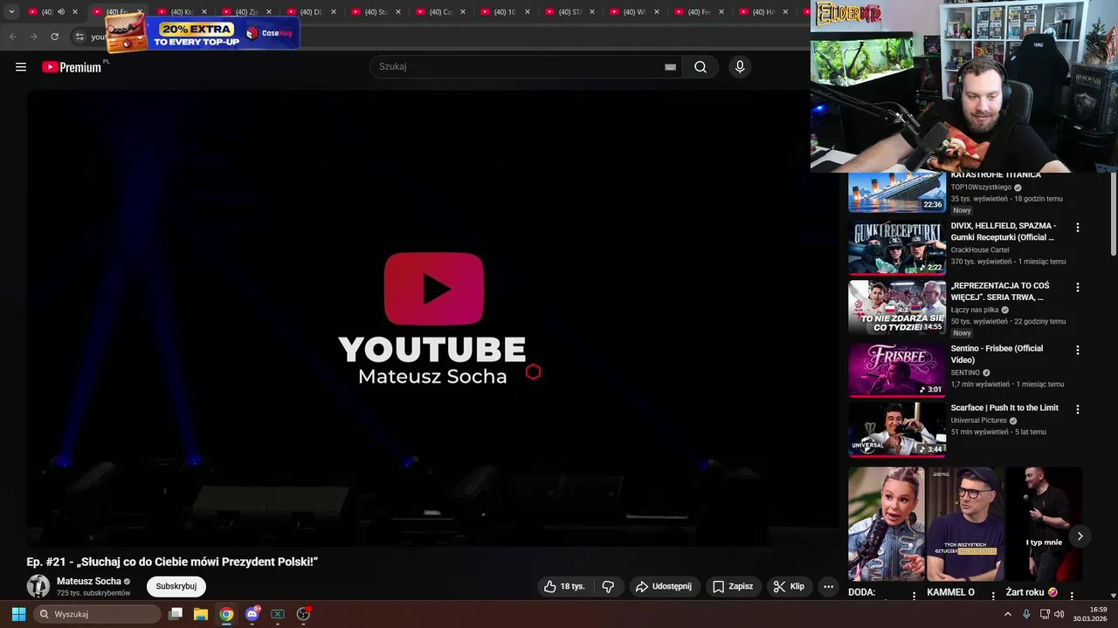Switch to the "(40) WI" tab
This screenshot has width=1118, height=628.
634,12
